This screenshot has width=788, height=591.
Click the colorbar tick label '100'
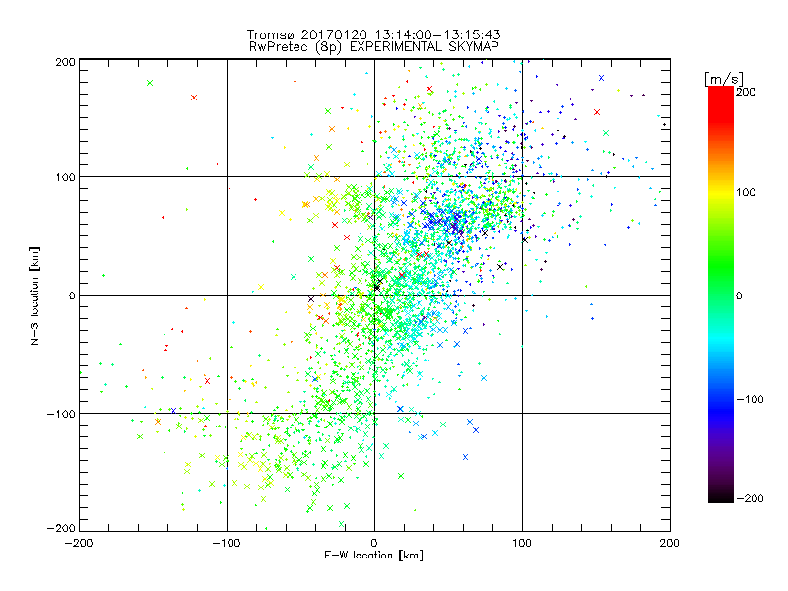coord(746,192)
